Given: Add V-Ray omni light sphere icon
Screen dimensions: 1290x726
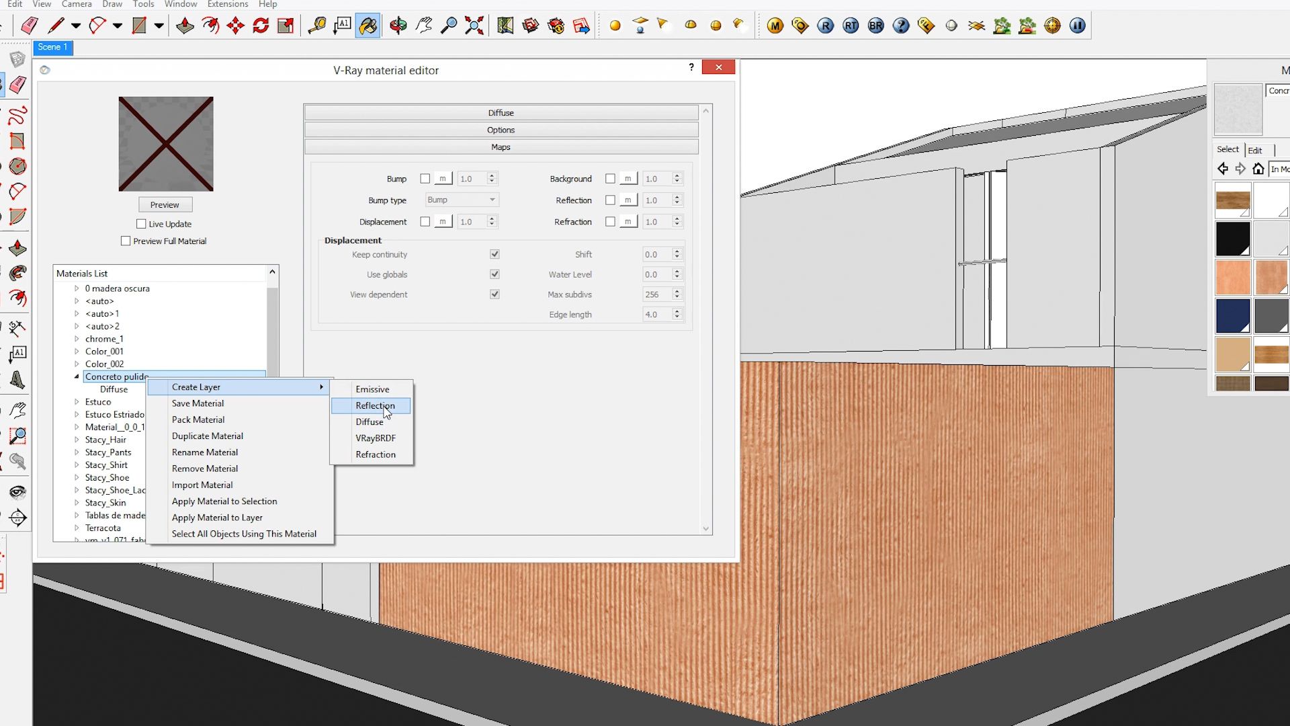Looking at the screenshot, I should click(x=615, y=26).
